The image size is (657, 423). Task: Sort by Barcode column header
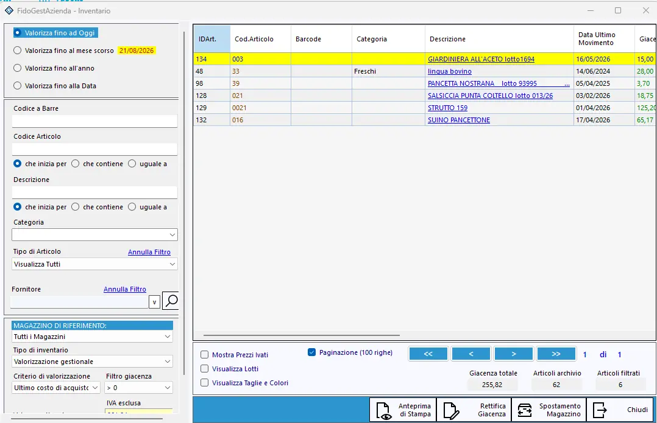pyautogui.click(x=321, y=39)
